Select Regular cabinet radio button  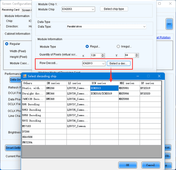coord(7,44)
